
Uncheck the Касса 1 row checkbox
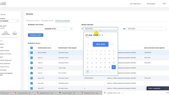tap(31, 73)
